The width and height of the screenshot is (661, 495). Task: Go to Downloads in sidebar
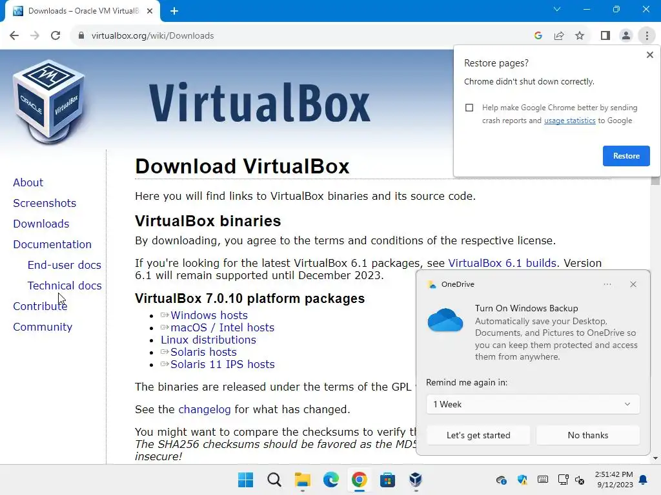pyautogui.click(x=41, y=224)
